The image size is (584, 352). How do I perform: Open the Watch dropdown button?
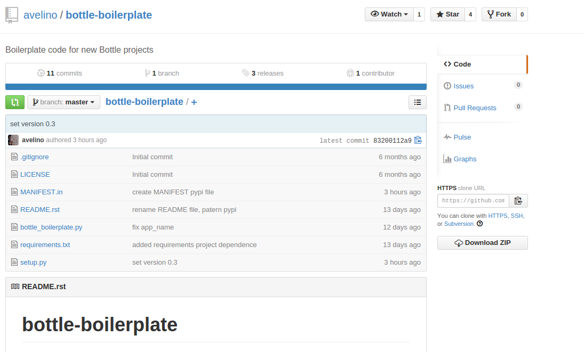[389, 14]
